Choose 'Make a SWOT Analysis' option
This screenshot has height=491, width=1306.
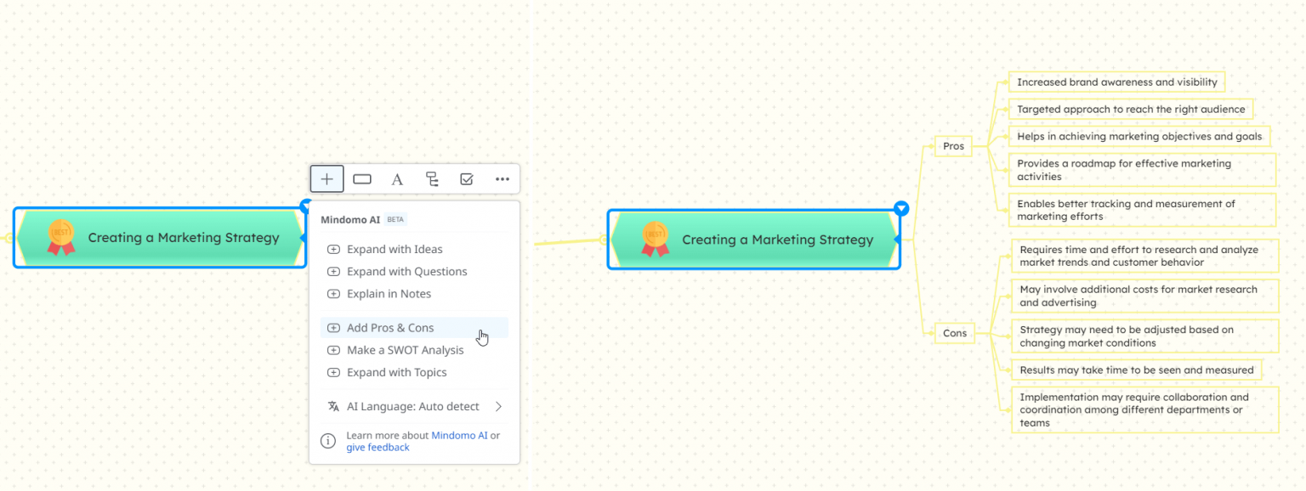[x=405, y=350]
